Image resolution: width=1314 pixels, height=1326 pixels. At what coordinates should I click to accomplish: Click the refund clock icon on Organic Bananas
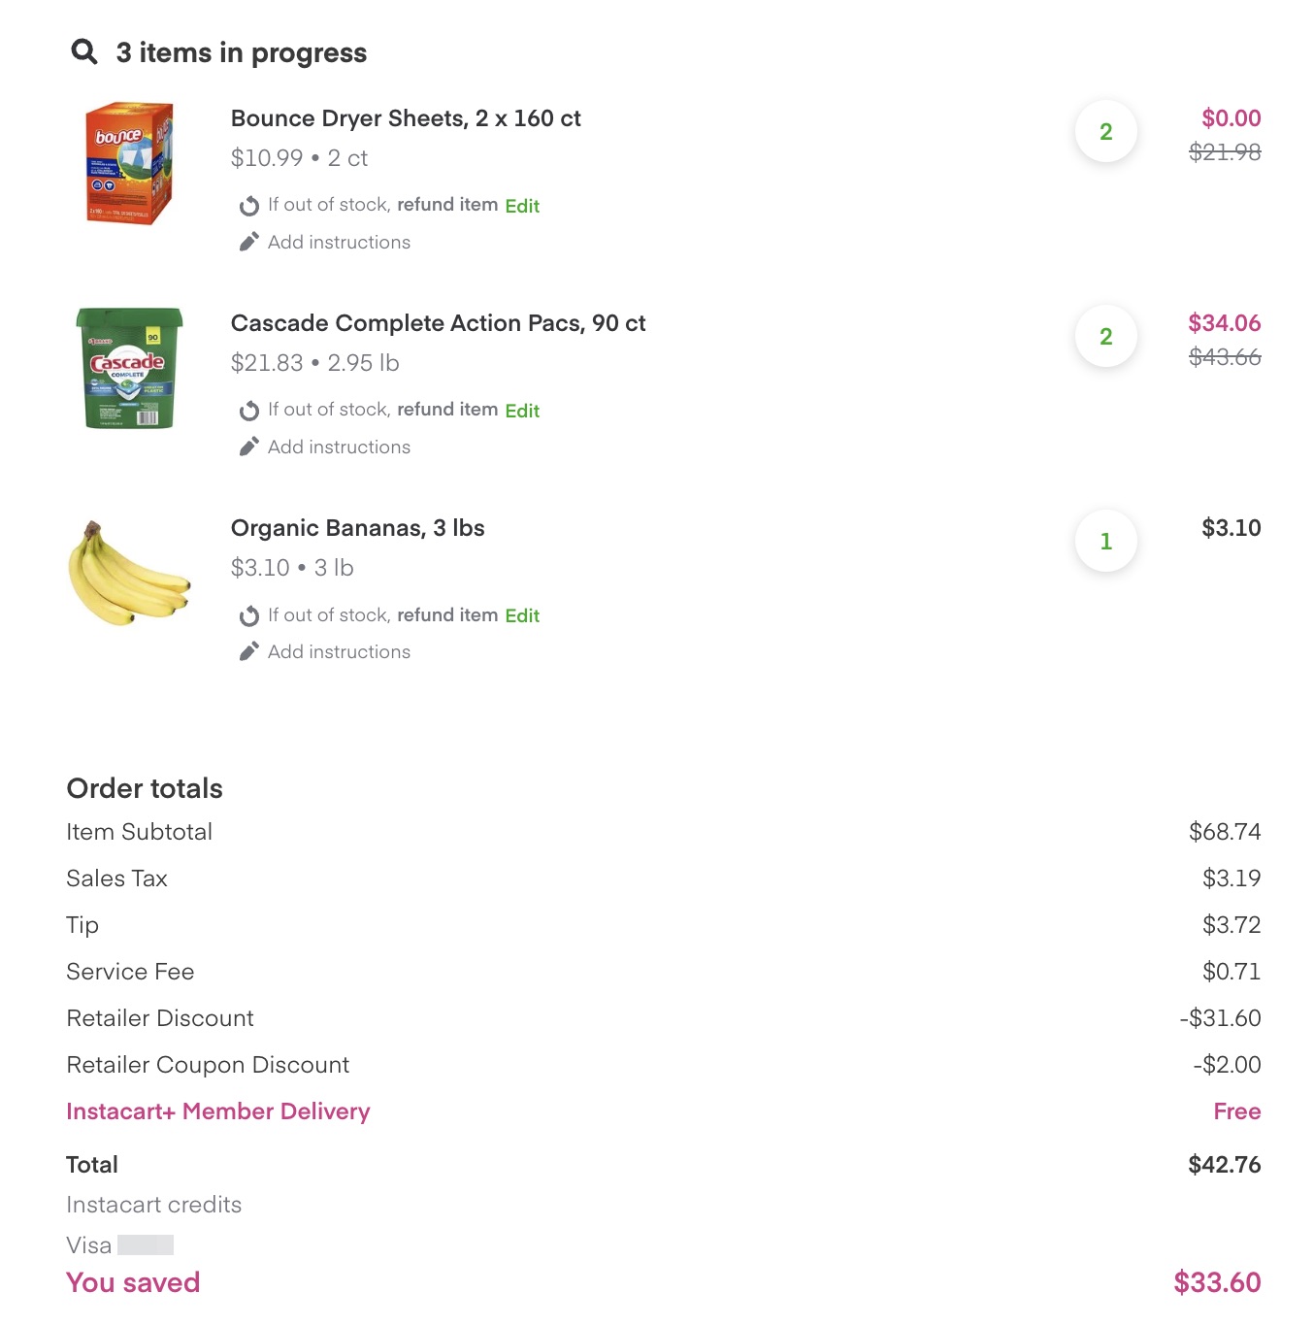click(x=249, y=615)
